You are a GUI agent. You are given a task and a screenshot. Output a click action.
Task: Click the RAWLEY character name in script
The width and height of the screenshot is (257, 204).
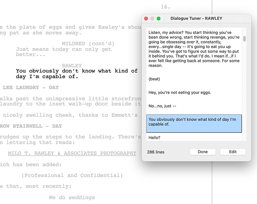72,66
